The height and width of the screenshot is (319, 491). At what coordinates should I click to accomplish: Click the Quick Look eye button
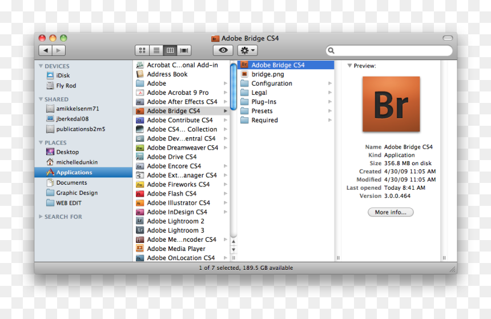223,50
